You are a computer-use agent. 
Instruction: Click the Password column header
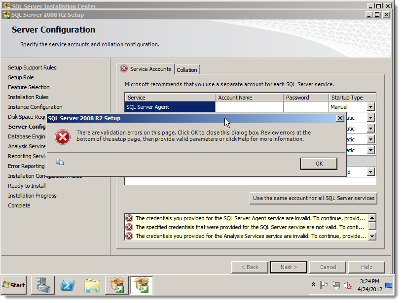pyautogui.click(x=306, y=98)
